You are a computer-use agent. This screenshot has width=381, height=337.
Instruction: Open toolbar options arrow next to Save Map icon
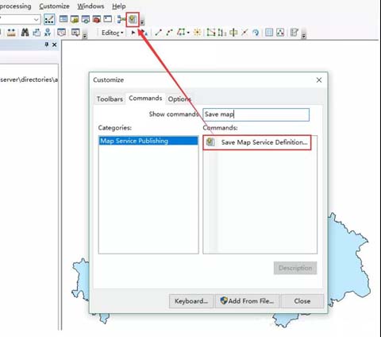(142, 21)
